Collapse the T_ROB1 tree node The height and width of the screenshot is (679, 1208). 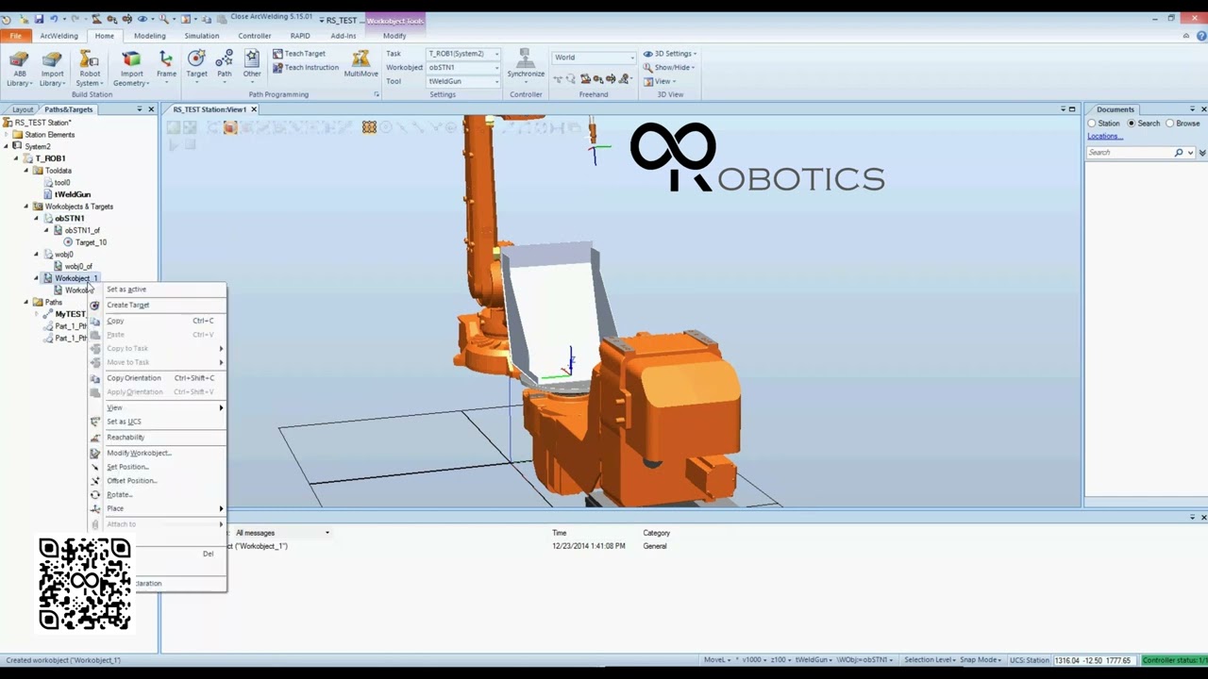pos(16,158)
